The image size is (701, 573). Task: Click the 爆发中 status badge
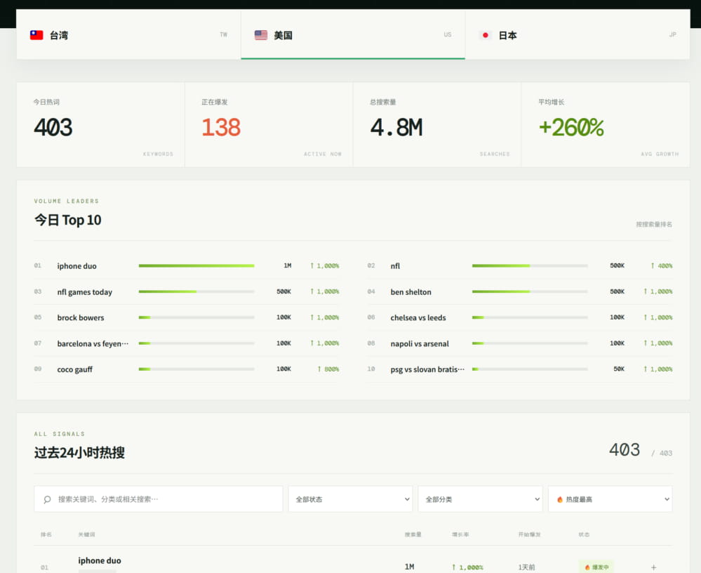pyautogui.click(x=596, y=567)
